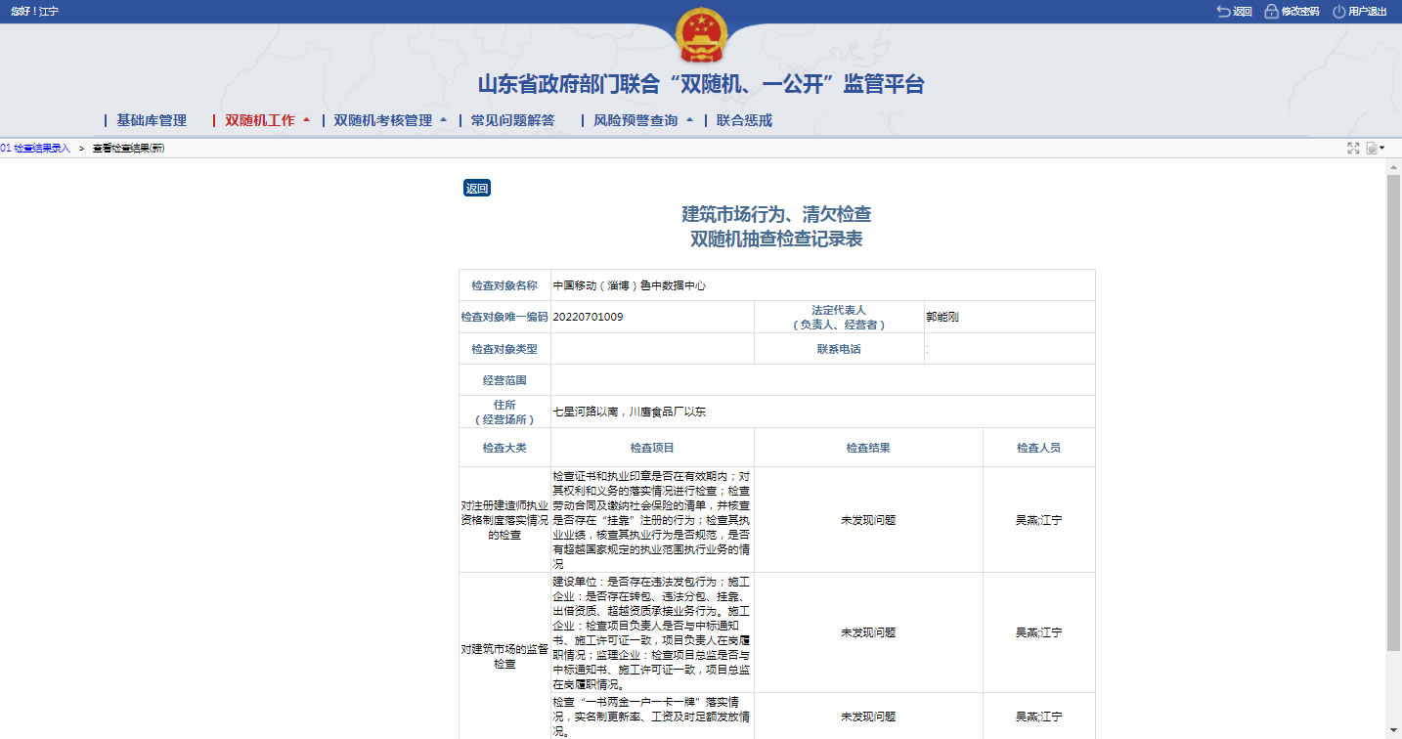The image size is (1402, 739).
Task: Open dropdown arrow next to page icon
Action: click(x=1382, y=149)
